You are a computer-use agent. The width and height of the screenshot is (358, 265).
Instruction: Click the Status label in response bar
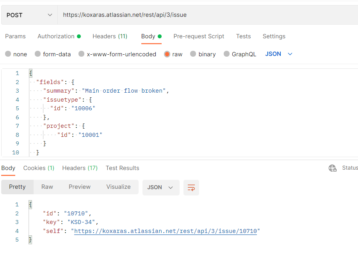point(350,168)
